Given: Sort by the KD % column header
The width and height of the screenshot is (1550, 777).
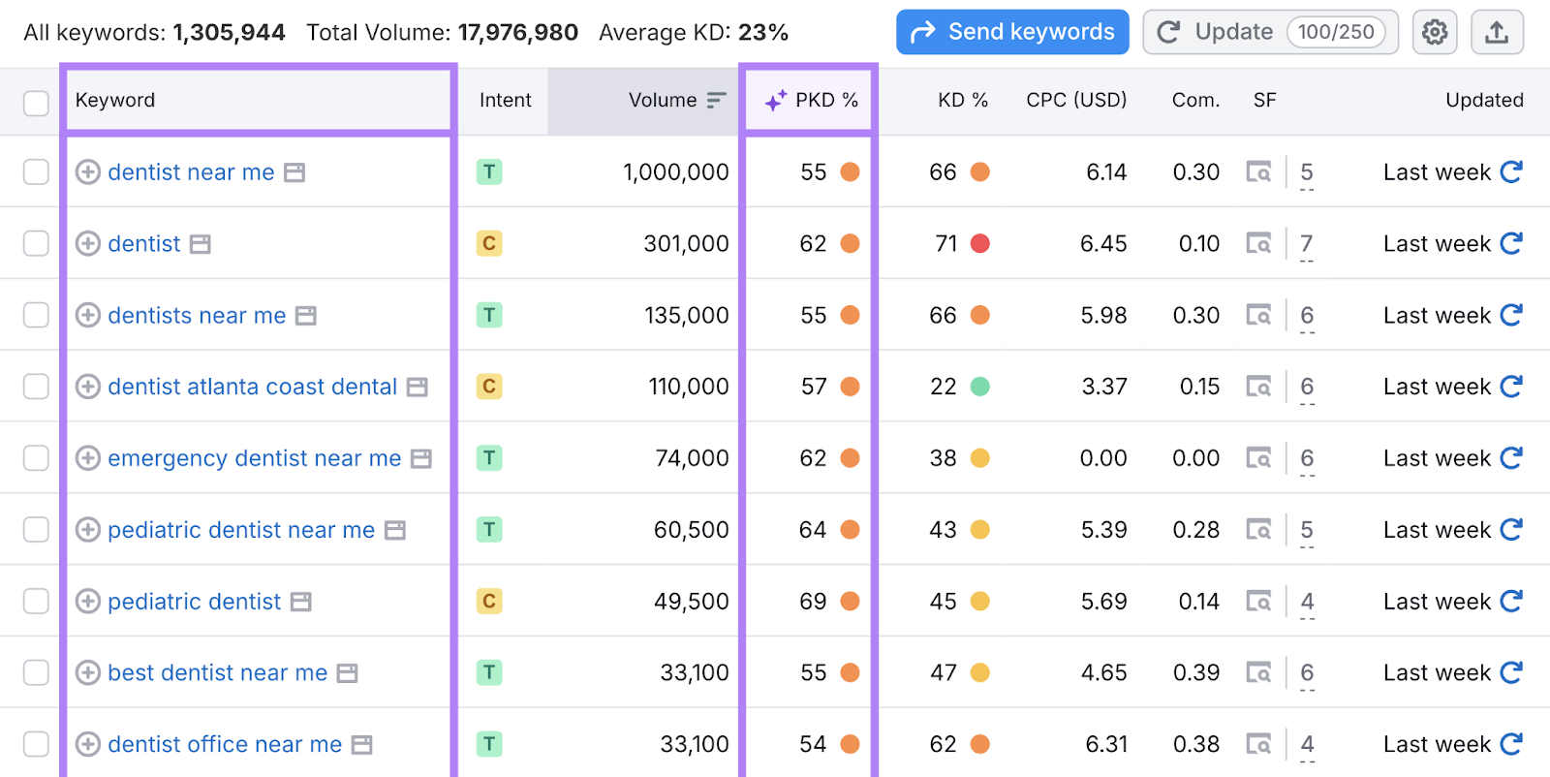Looking at the screenshot, I should (962, 101).
